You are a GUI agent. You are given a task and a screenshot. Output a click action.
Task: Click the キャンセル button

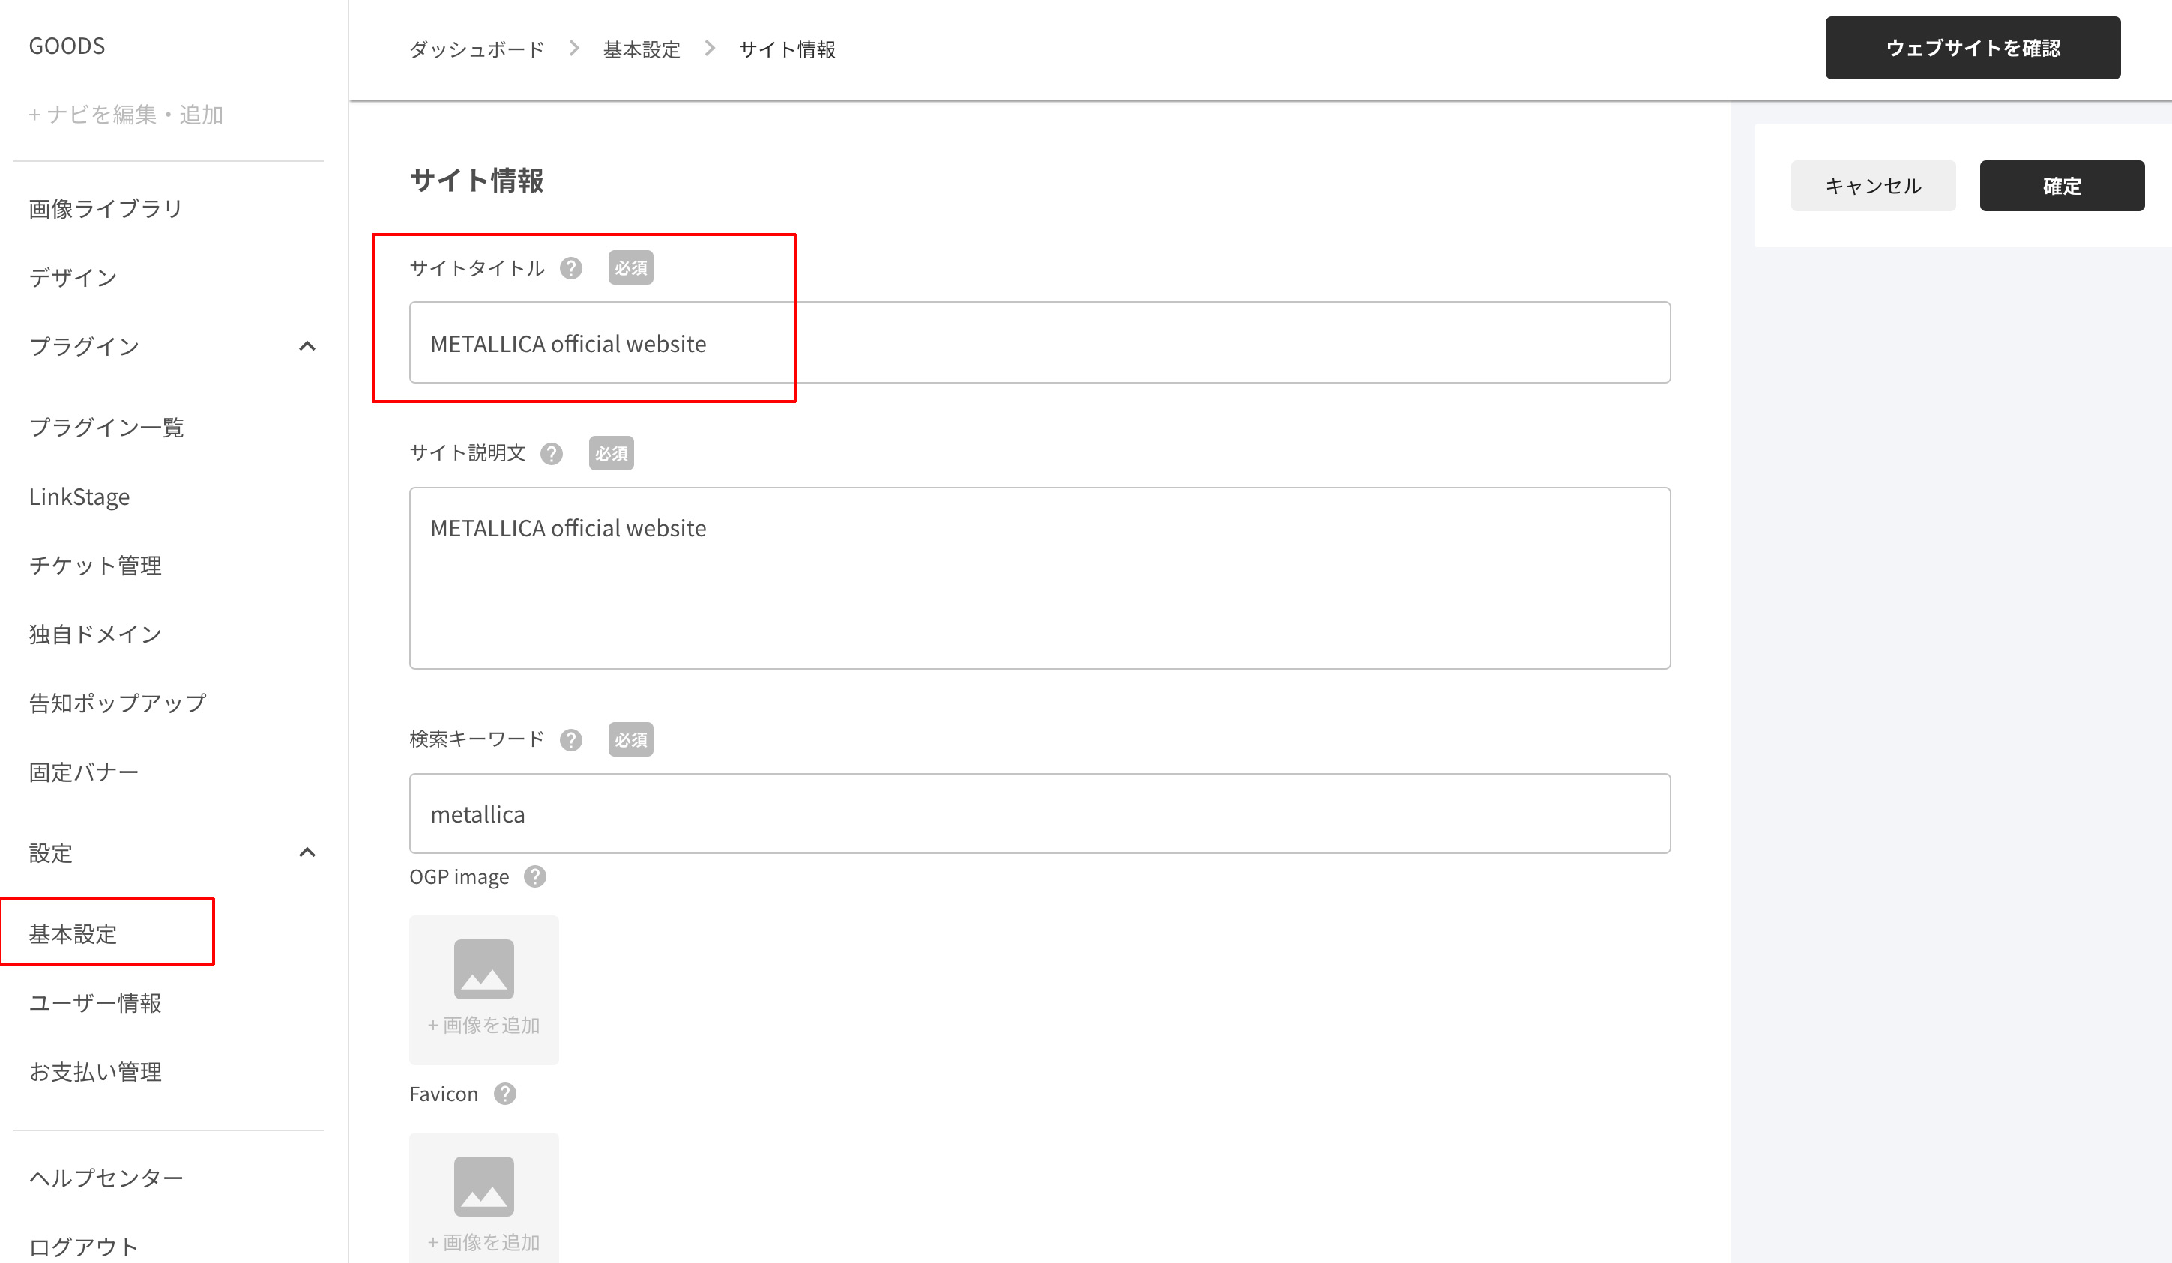click(1873, 185)
